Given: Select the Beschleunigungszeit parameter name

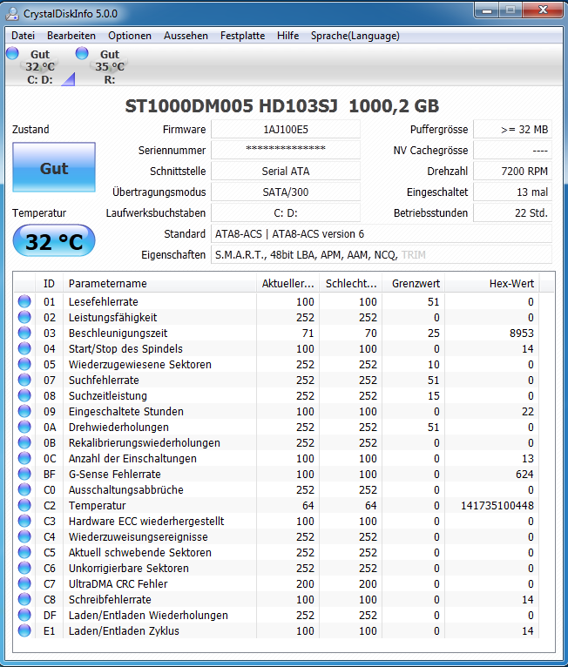Looking at the screenshot, I should pyautogui.click(x=118, y=333).
